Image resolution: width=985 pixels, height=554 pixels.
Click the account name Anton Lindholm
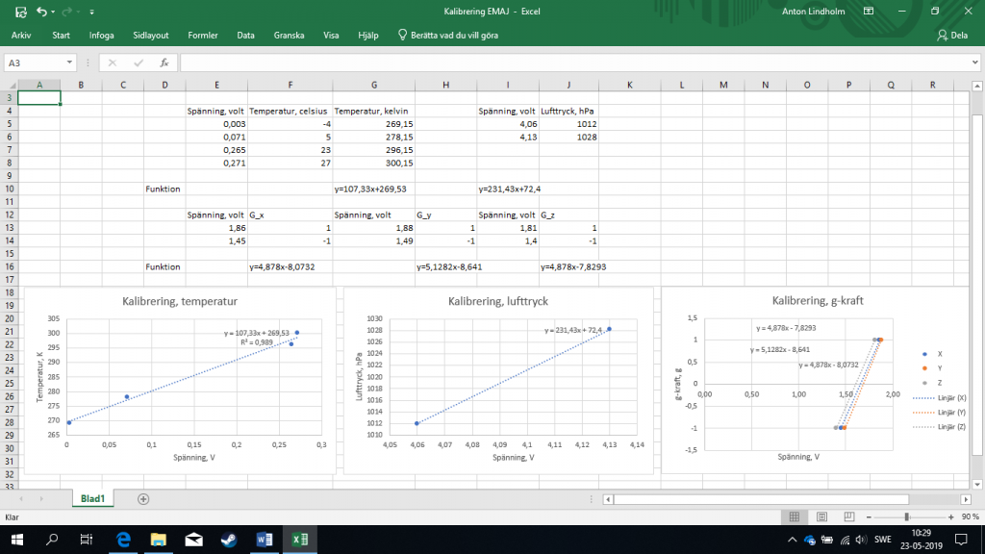813,12
